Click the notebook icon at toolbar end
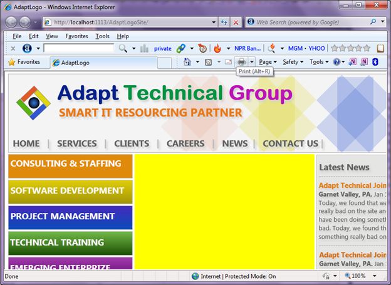 point(380,48)
